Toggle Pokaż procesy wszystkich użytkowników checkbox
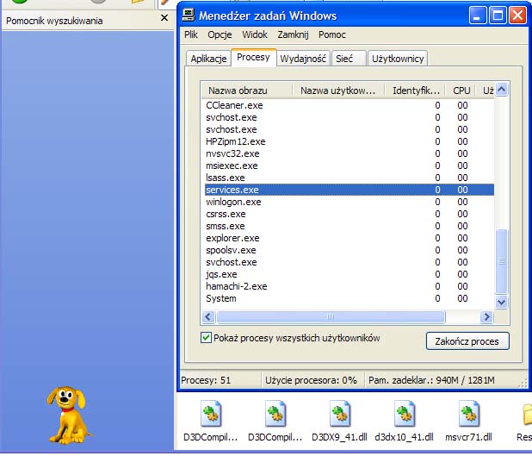The width and height of the screenshot is (532, 456). (206, 338)
